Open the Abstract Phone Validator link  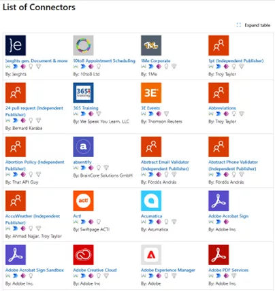[233, 165]
